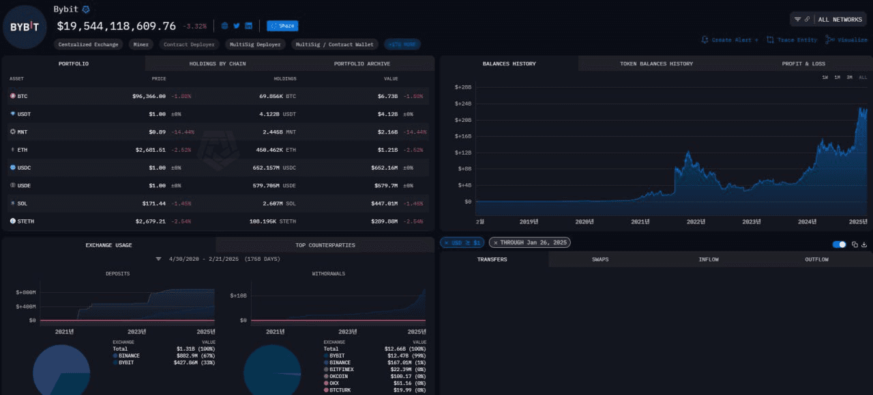Click the BTCTURK row in withdrawals legend
The width and height of the screenshot is (873, 395).
[374, 390]
